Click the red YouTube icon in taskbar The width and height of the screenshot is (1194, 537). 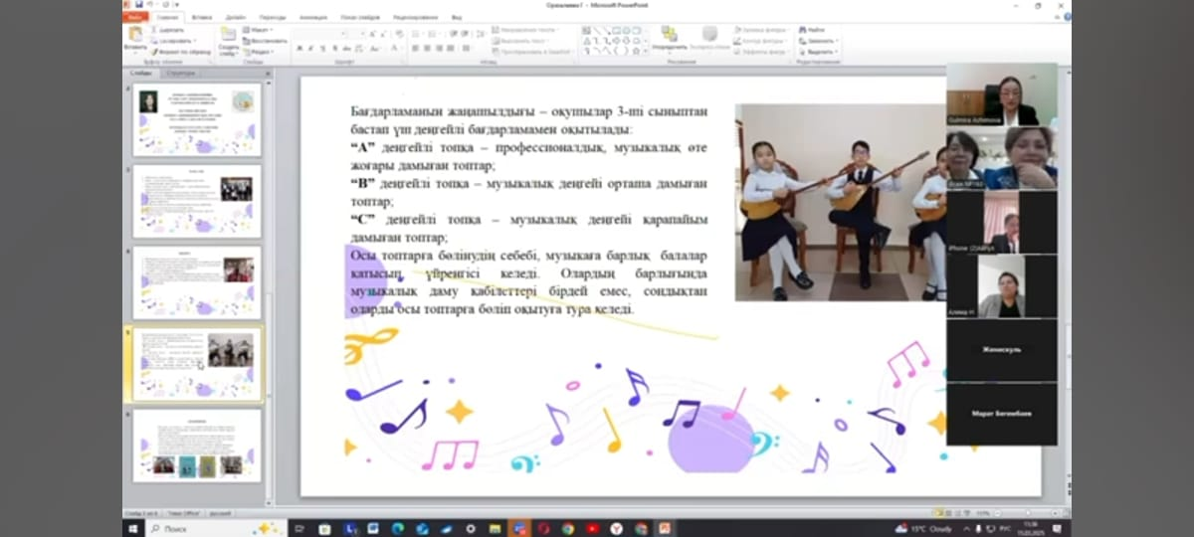pos(592,528)
